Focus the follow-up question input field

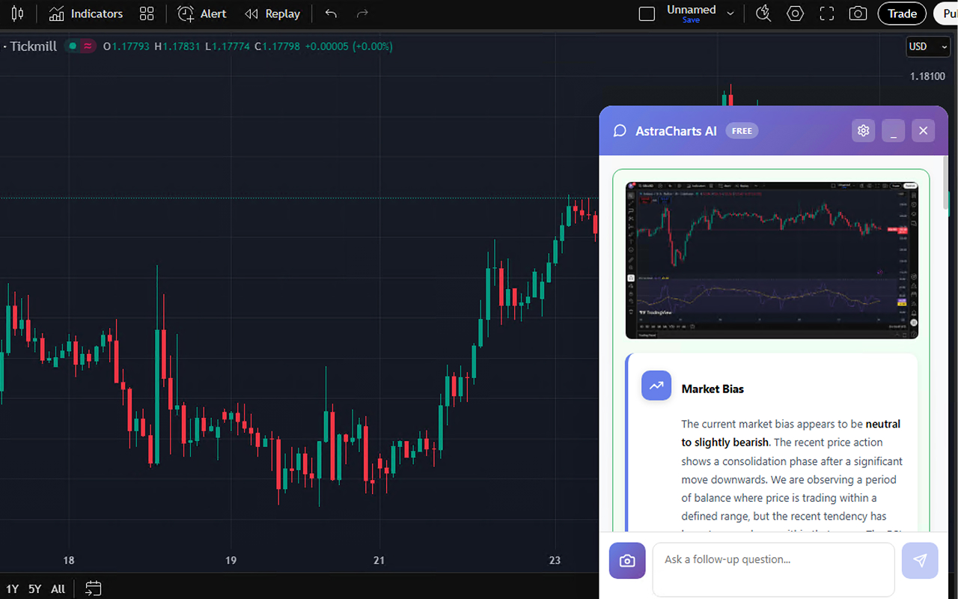773,569
